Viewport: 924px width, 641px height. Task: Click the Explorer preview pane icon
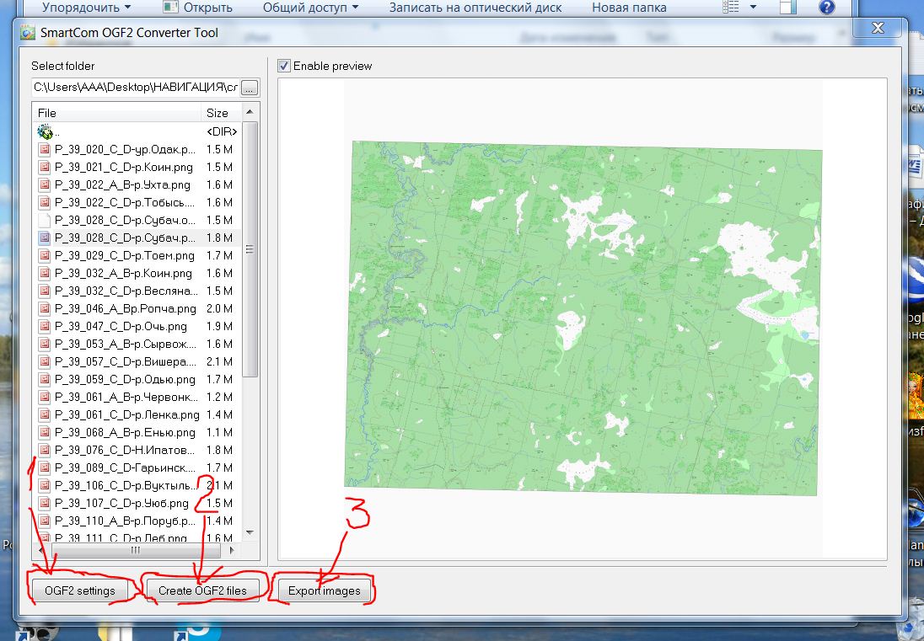(x=787, y=8)
